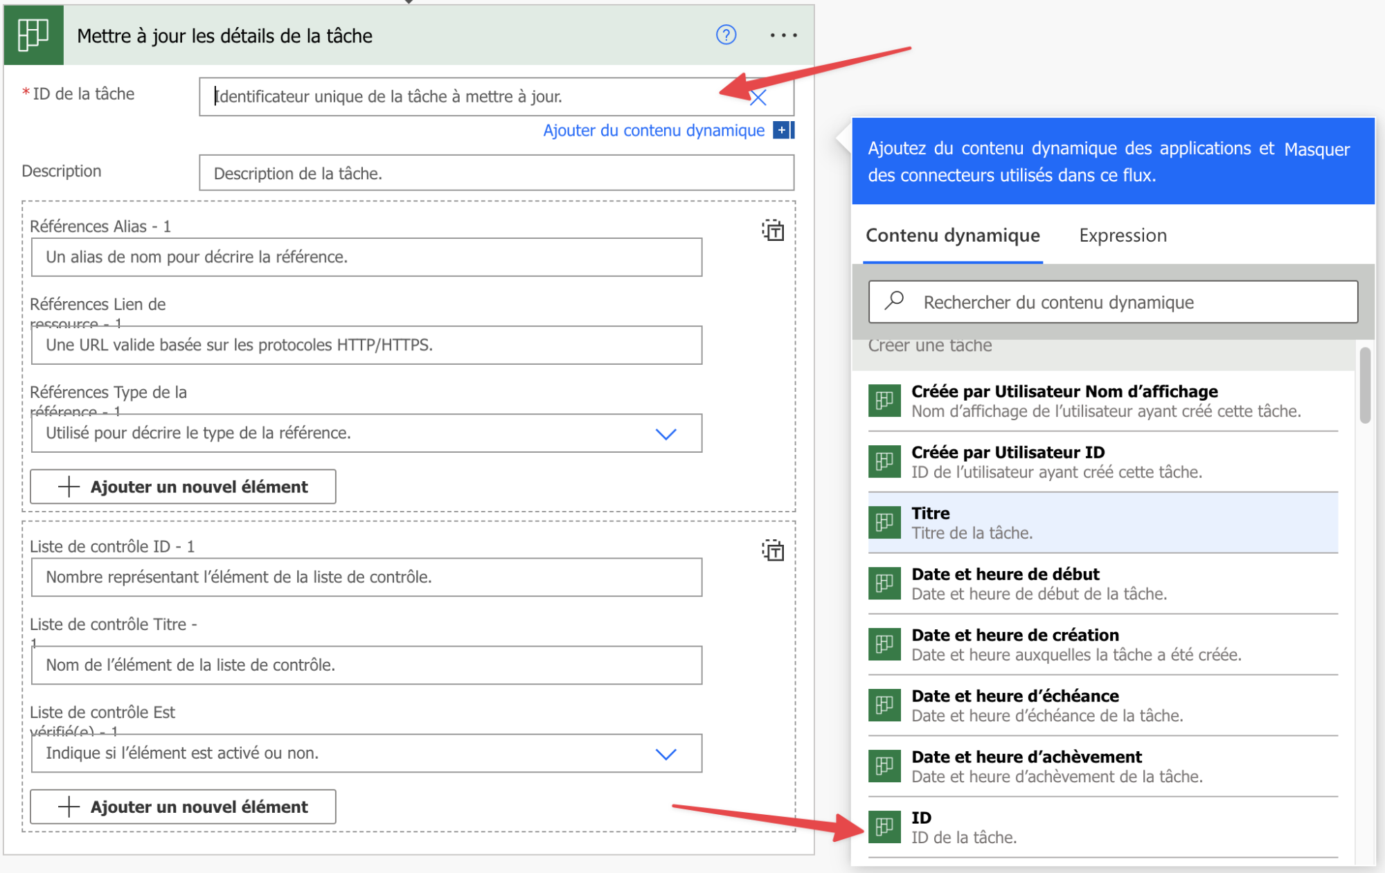Screen dimensions: 1385x873
Task: Click the blue plus dynamic content icon
Action: tap(782, 130)
